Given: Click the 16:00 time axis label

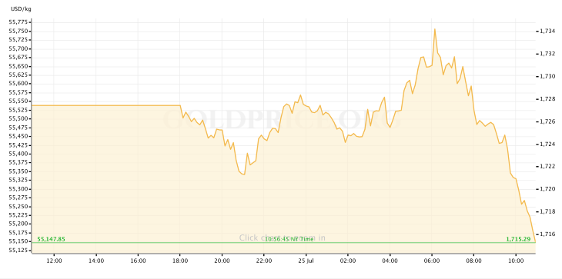Looking at the screenshot, I should (138, 261).
